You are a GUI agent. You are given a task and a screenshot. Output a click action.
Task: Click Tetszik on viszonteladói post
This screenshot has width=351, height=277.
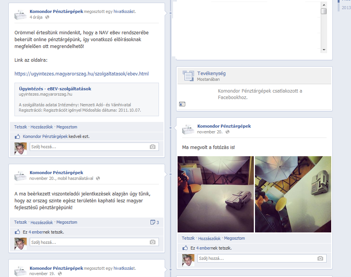(21, 222)
